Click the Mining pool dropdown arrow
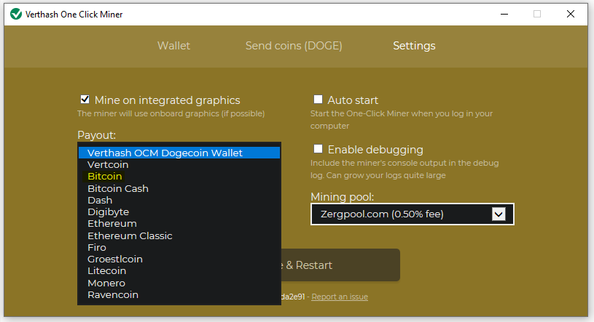Viewport: 594px width, 322px height. click(x=499, y=214)
